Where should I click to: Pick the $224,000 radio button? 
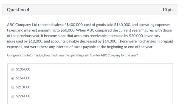tap(13, 96)
